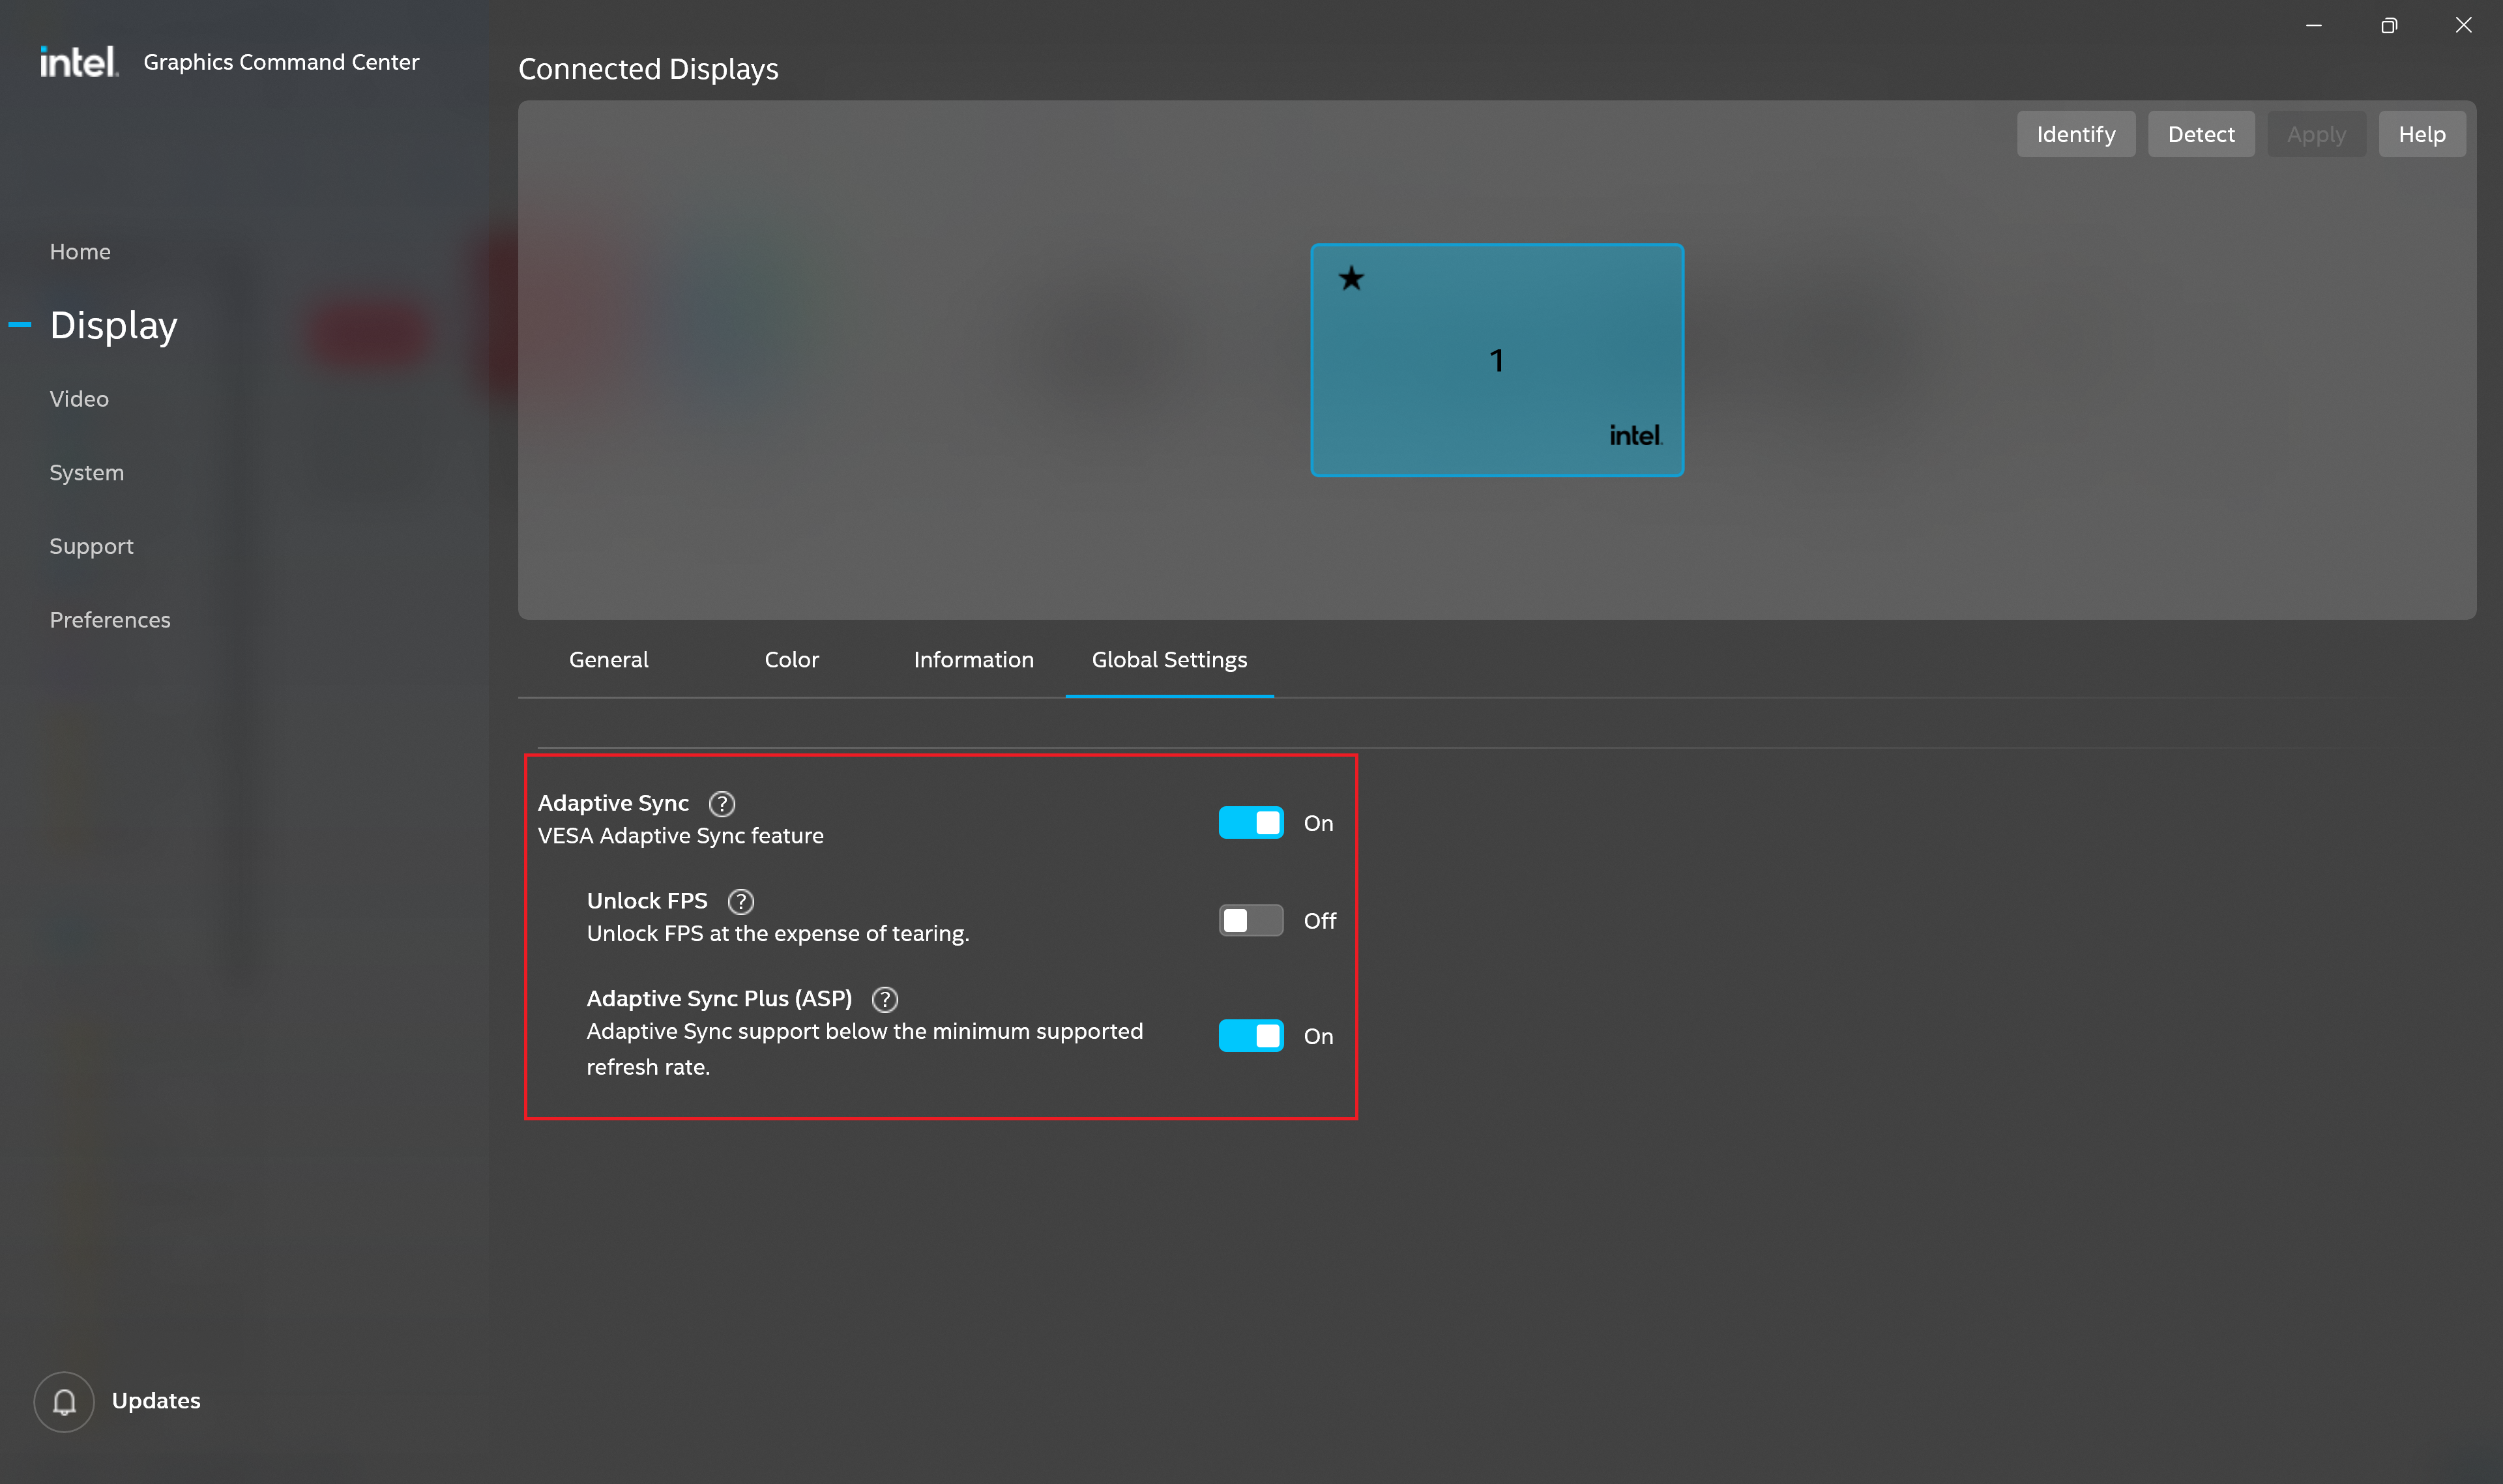Select display 1 thumbnail
This screenshot has height=1484, width=2503.
click(x=1496, y=360)
